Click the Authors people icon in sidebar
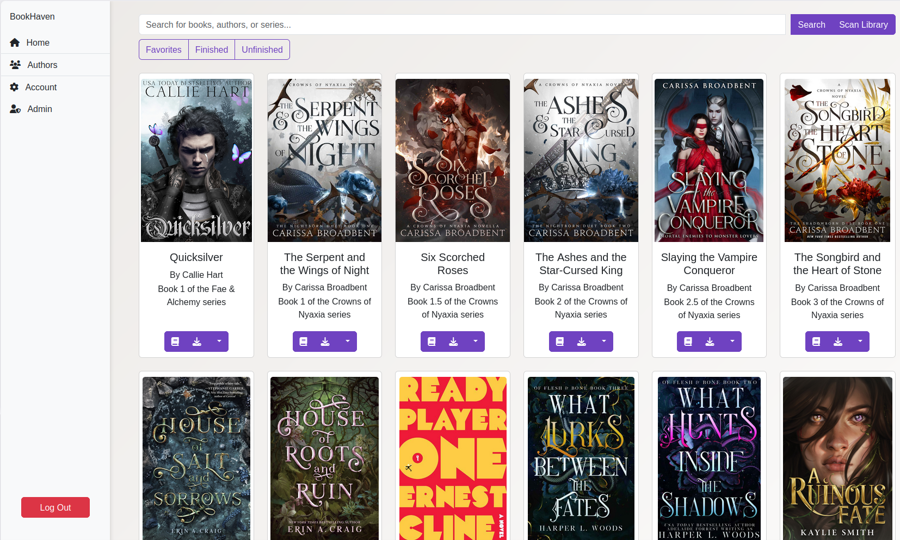This screenshot has width=900, height=540. (15, 65)
